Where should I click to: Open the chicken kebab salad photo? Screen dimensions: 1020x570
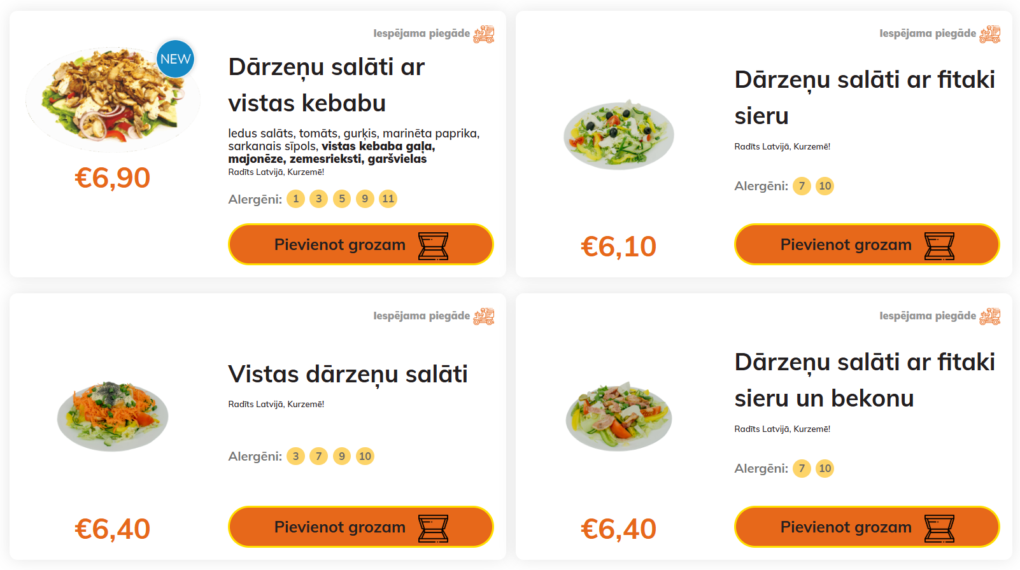tap(113, 100)
